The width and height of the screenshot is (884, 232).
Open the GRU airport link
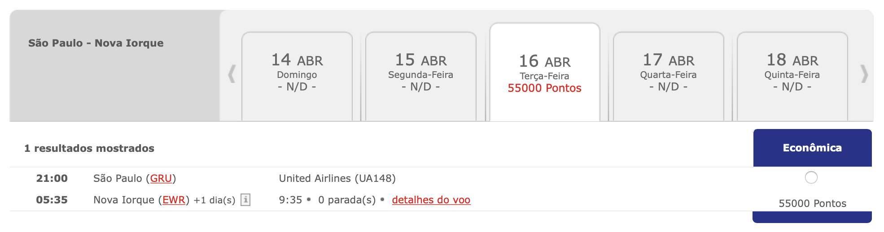tap(161, 178)
